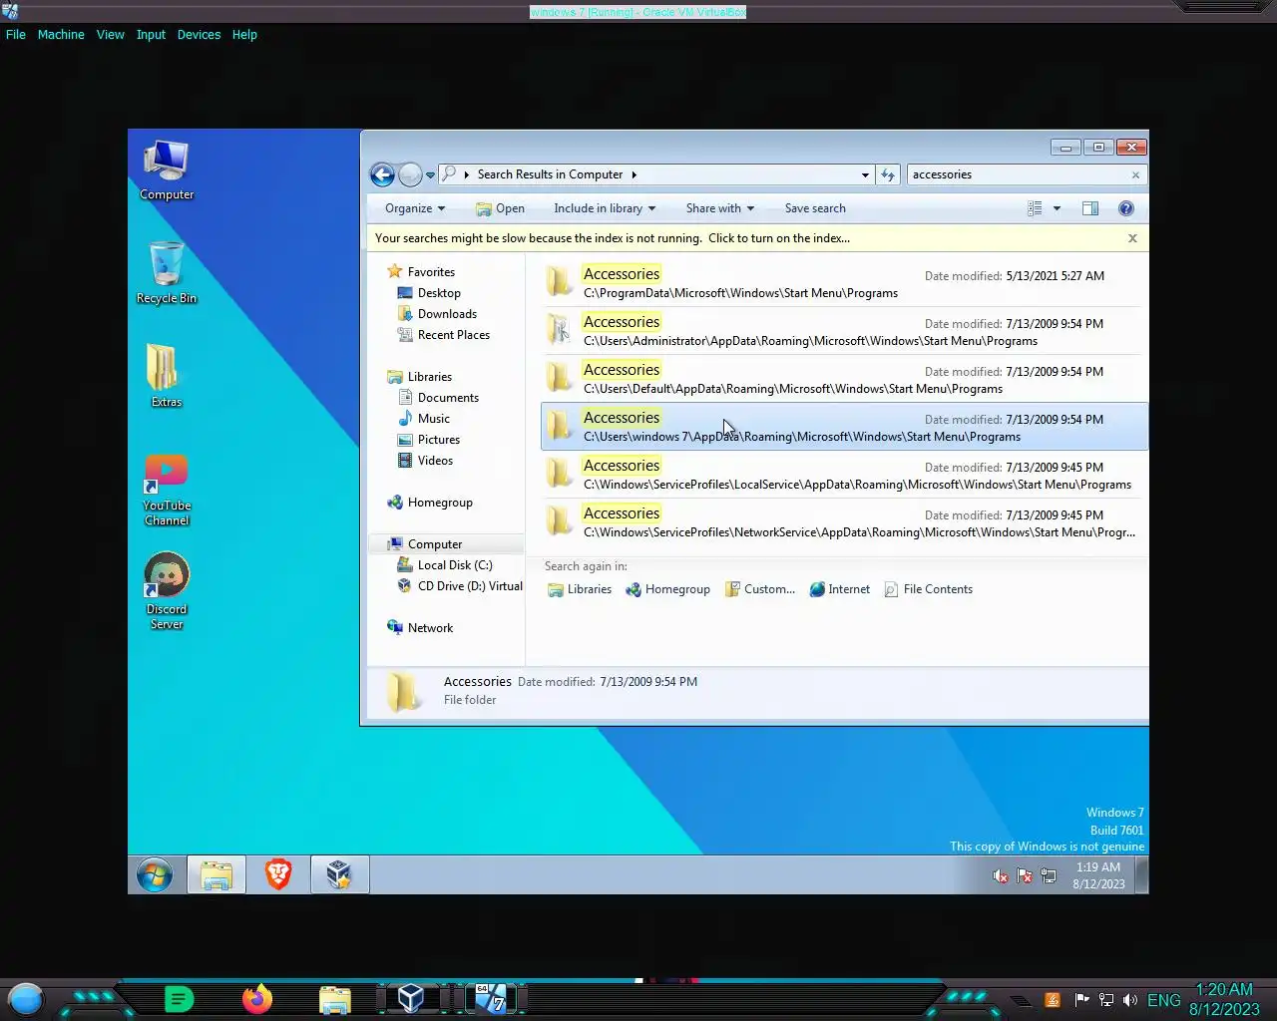Click the Open toolbar button
The height and width of the screenshot is (1021, 1277).
coord(500,208)
